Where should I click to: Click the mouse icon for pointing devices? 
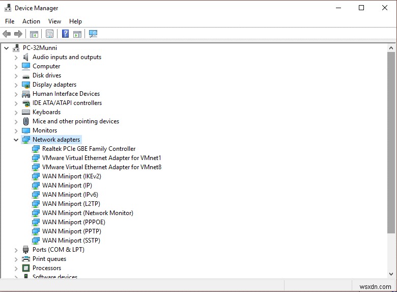[26, 121]
